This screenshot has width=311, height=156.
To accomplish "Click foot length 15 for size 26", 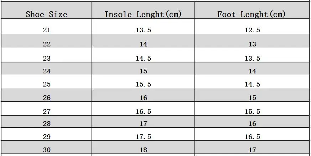I will point(252,98).
